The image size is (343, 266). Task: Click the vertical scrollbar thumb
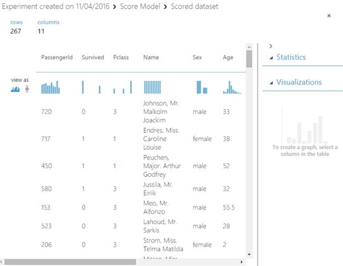[x=249, y=59]
